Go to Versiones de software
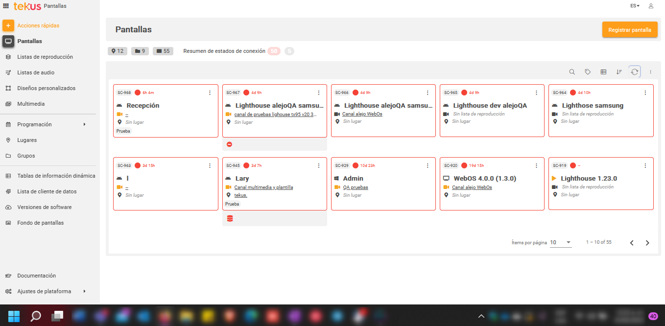Viewport: 665px width, 326px height. (x=44, y=207)
